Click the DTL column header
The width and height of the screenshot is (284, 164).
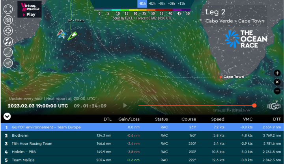tap(107, 119)
